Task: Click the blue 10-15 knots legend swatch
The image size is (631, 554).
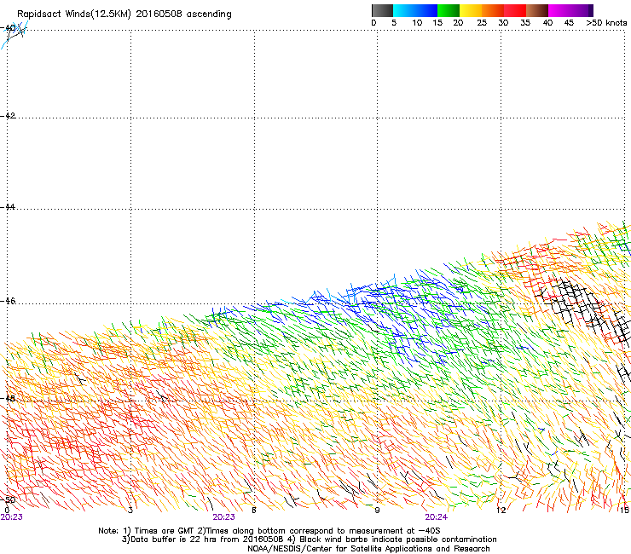Action: (426, 10)
